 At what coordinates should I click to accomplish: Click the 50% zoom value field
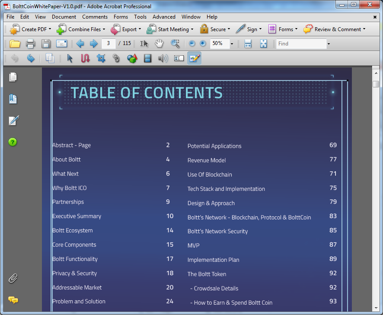click(220, 44)
